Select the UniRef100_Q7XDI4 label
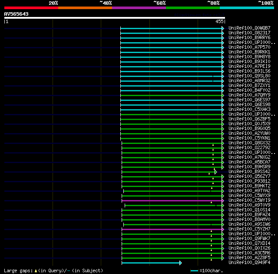The height and width of the screenshot is (274, 278). pyautogui.click(x=249, y=244)
